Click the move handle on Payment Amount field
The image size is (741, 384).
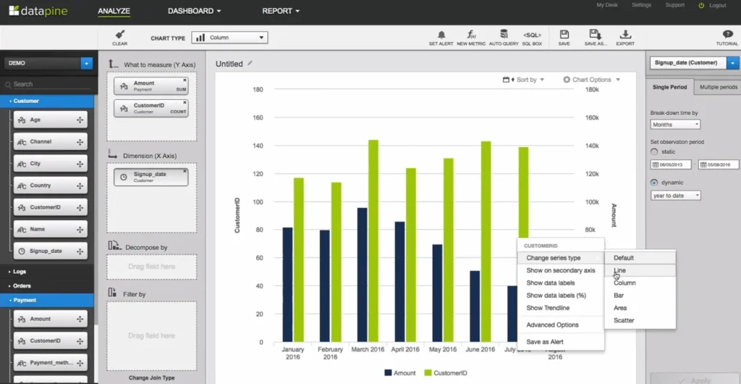[80, 320]
